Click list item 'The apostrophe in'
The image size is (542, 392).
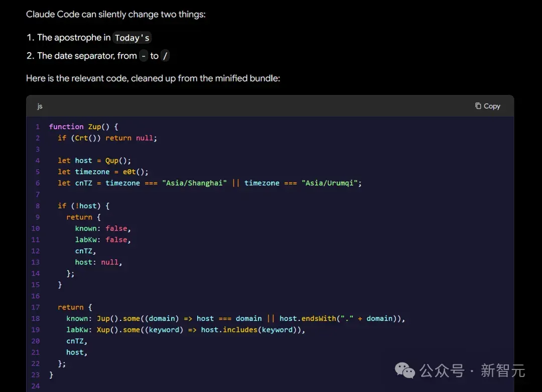[74, 38]
